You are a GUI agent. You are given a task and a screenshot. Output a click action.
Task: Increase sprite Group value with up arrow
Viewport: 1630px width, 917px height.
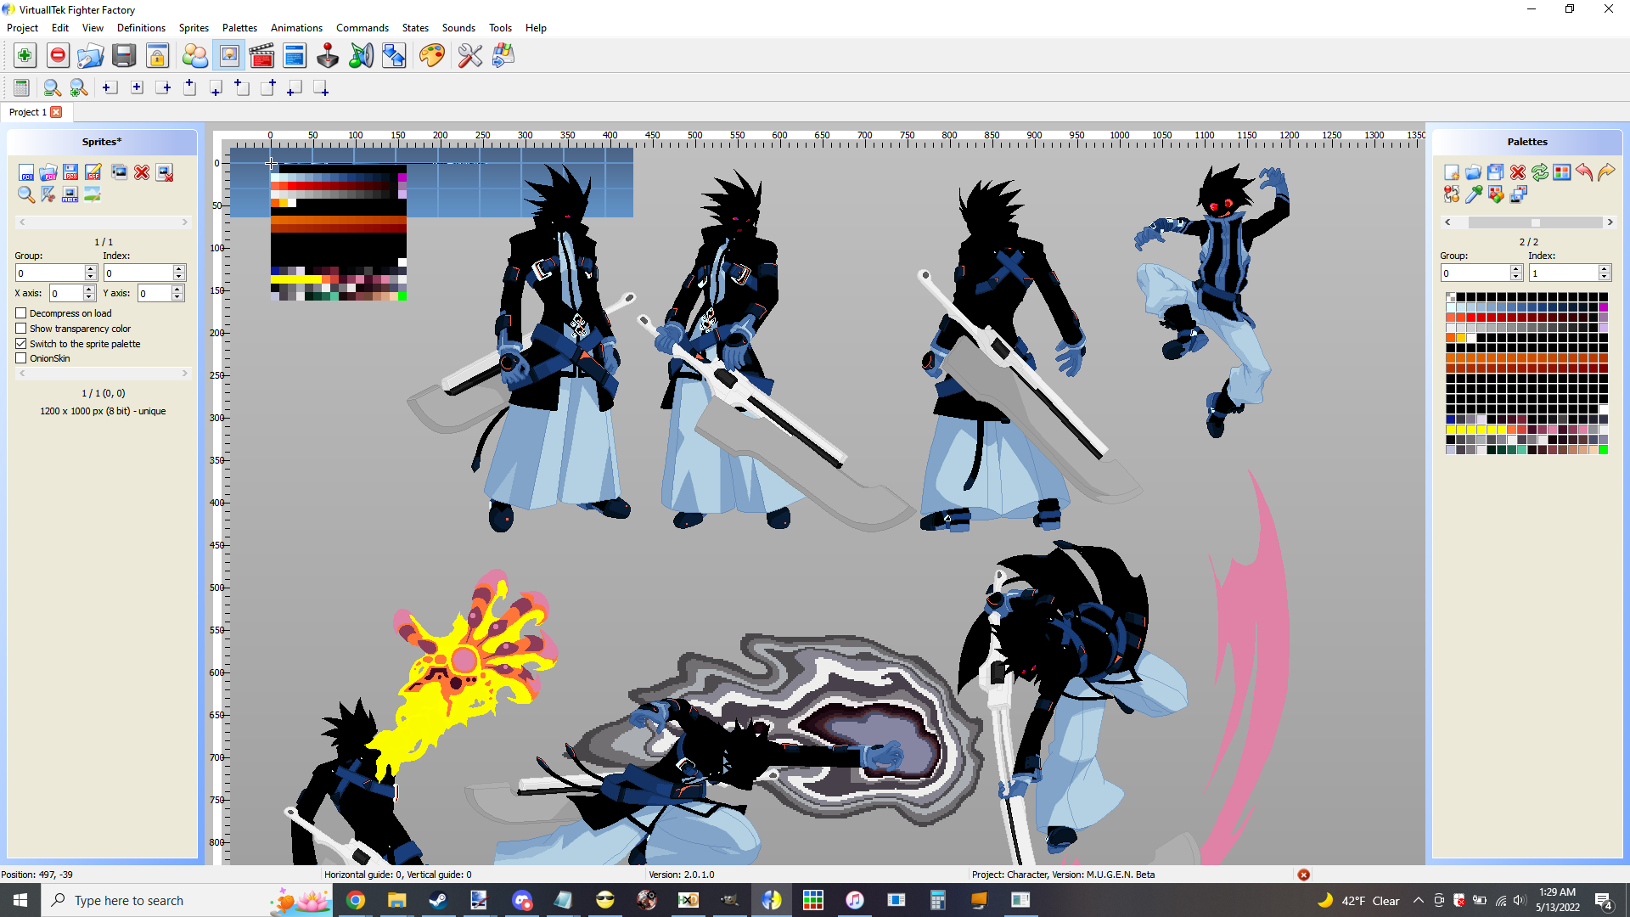[x=91, y=268]
